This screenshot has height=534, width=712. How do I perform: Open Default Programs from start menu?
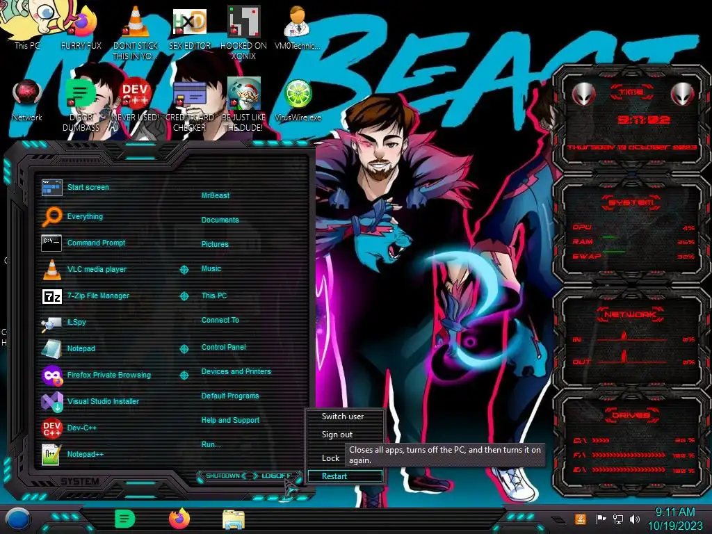(230, 396)
